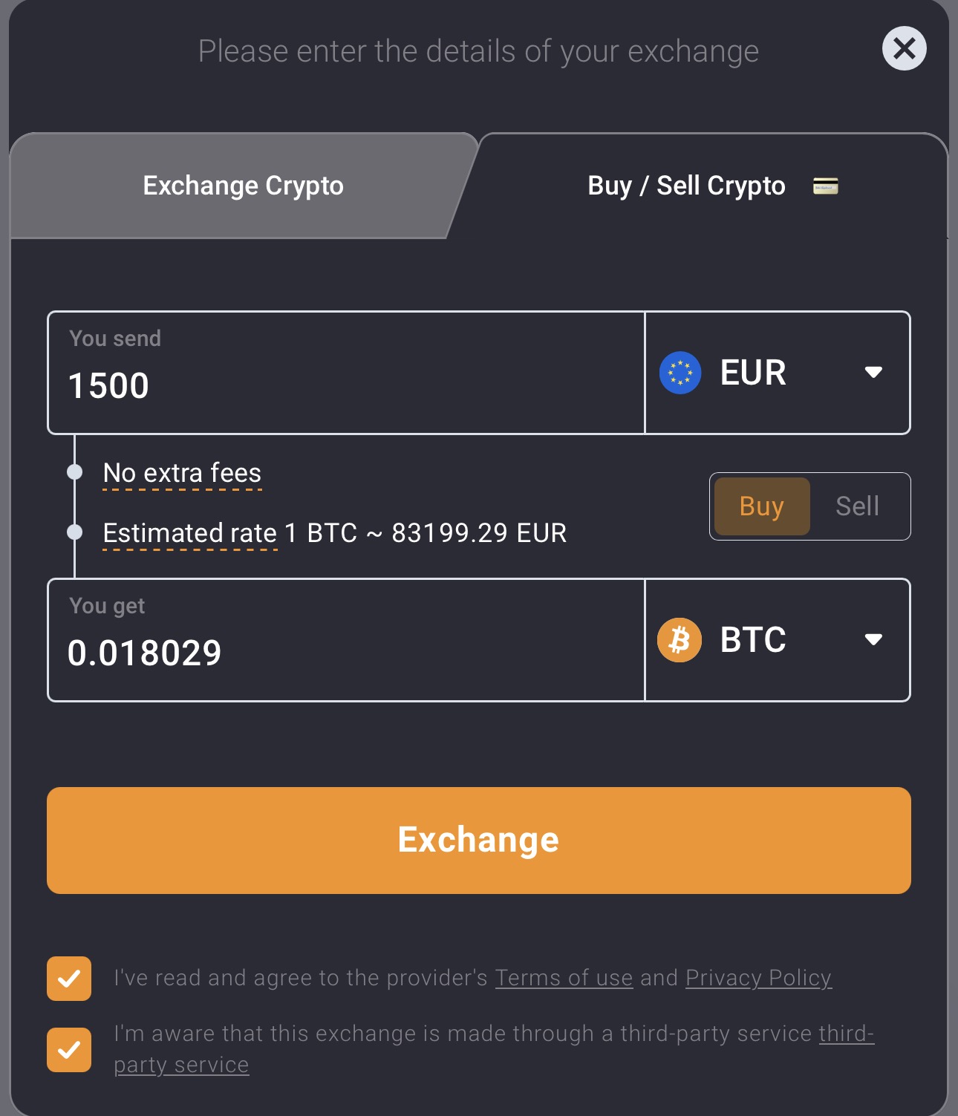Select the Buy toggle option
The height and width of the screenshot is (1116, 958).
(x=761, y=506)
